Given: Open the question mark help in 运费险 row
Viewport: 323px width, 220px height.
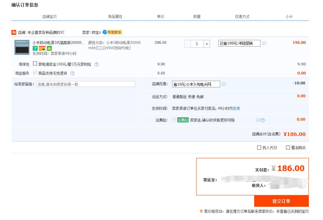Looking at the screenshot, I should pos(263,120).
